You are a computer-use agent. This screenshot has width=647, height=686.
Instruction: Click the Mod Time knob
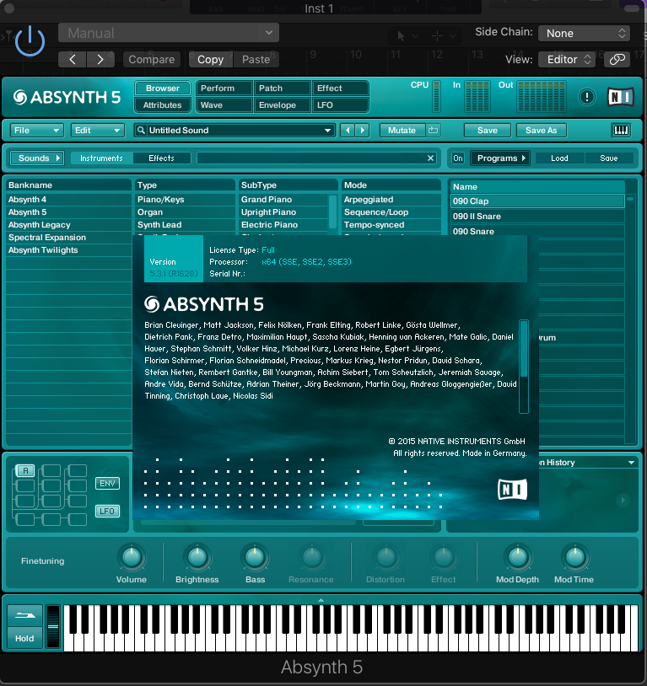point(574,557)
